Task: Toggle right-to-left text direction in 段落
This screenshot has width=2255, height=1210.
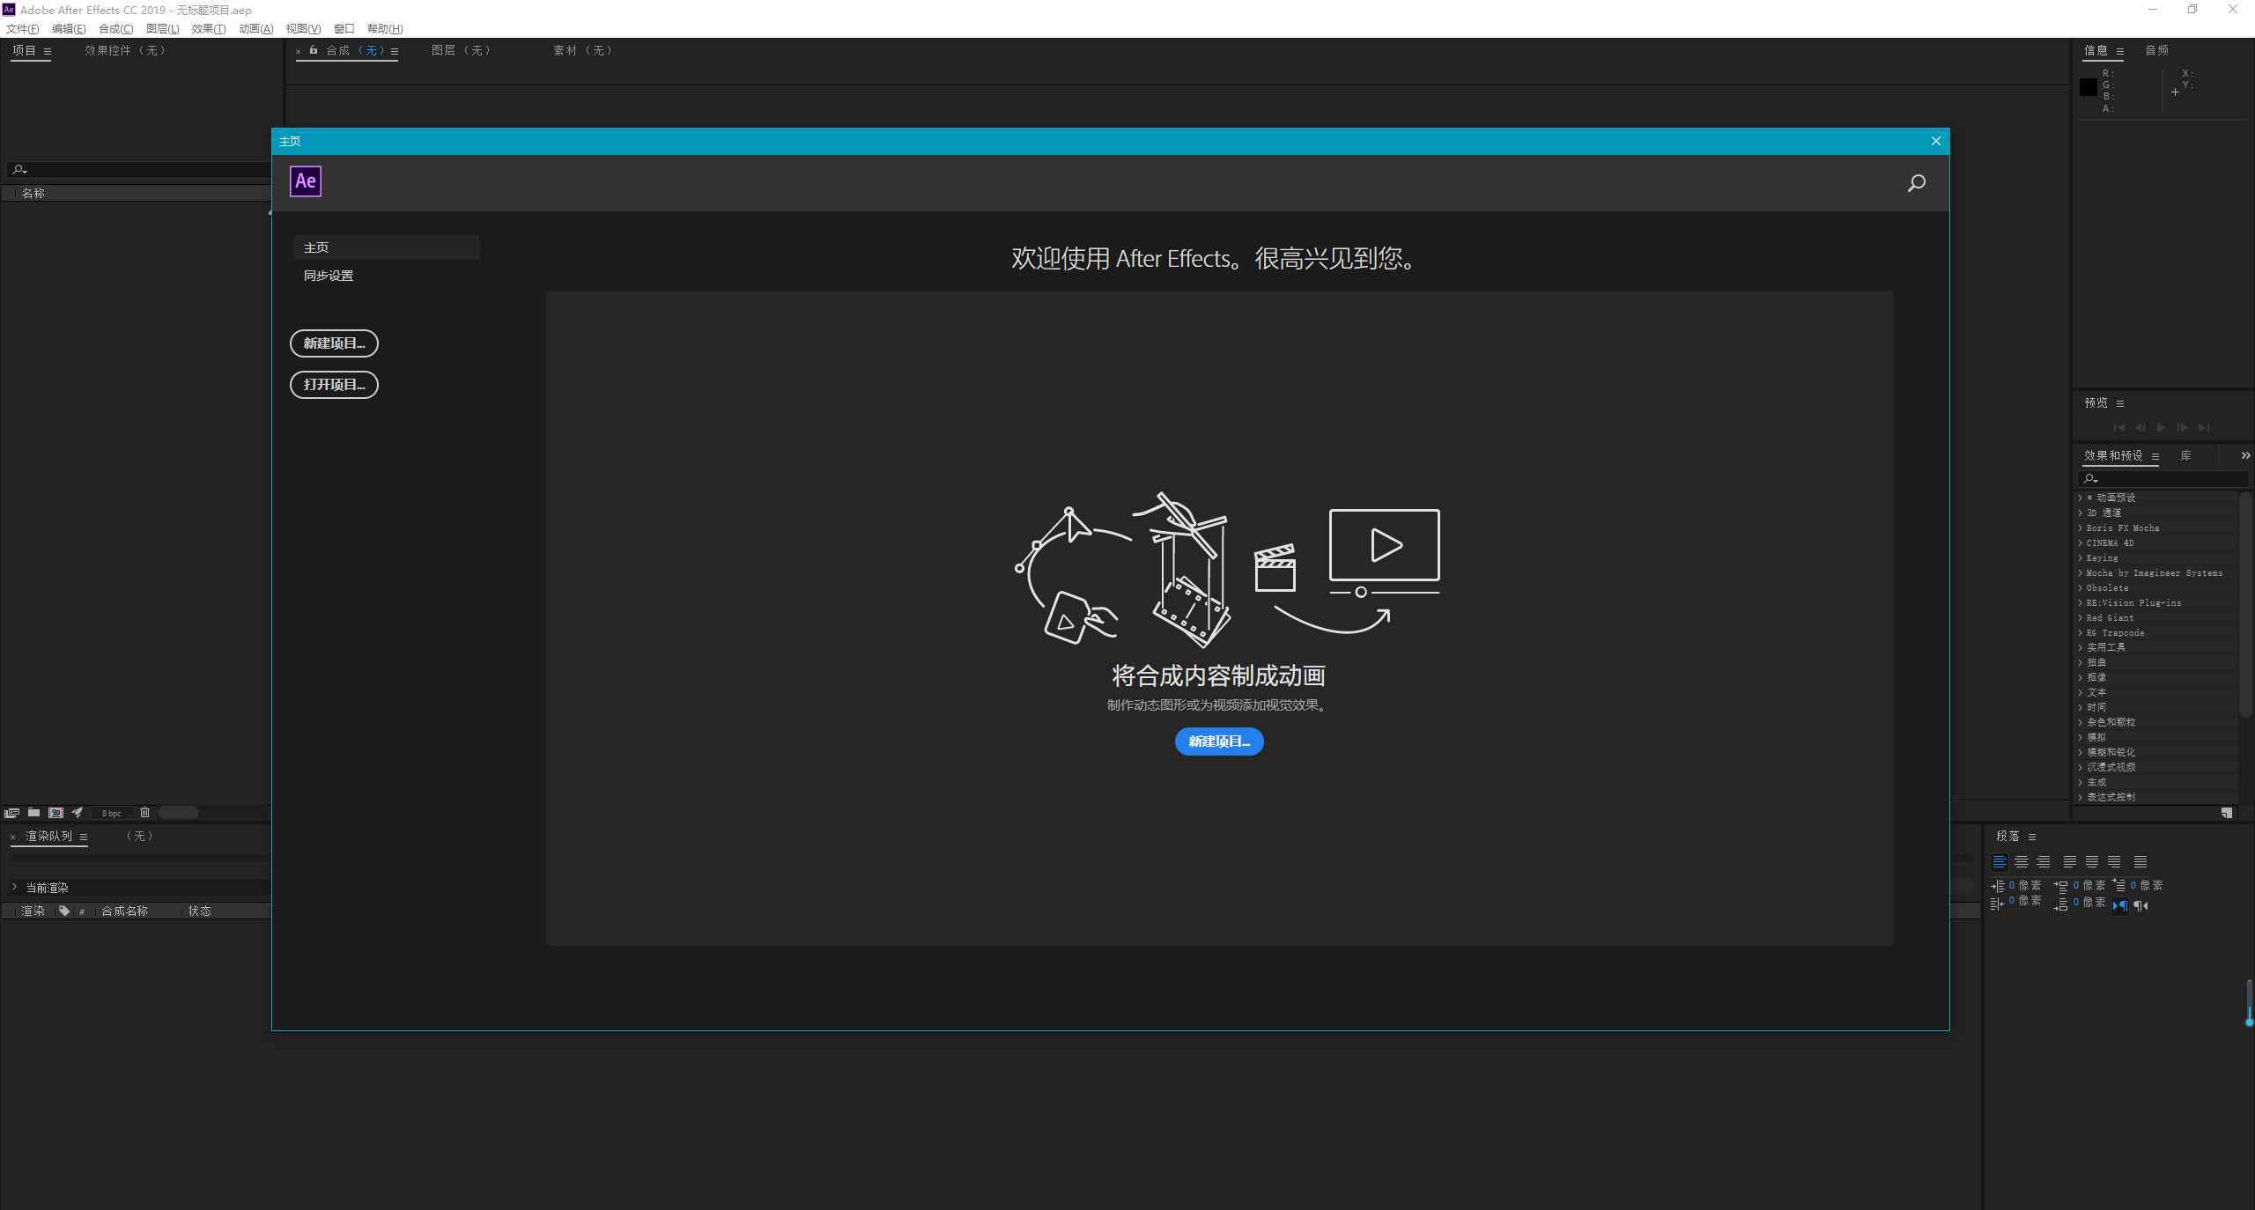Action: point(2141,905)
